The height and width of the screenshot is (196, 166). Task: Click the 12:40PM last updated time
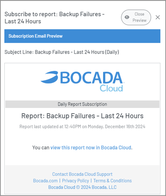point(73,127)
